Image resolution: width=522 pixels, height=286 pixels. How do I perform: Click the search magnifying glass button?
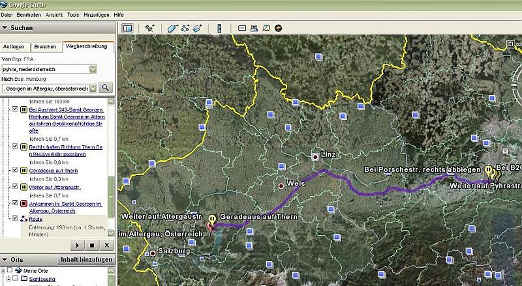(x=105, y=87)
